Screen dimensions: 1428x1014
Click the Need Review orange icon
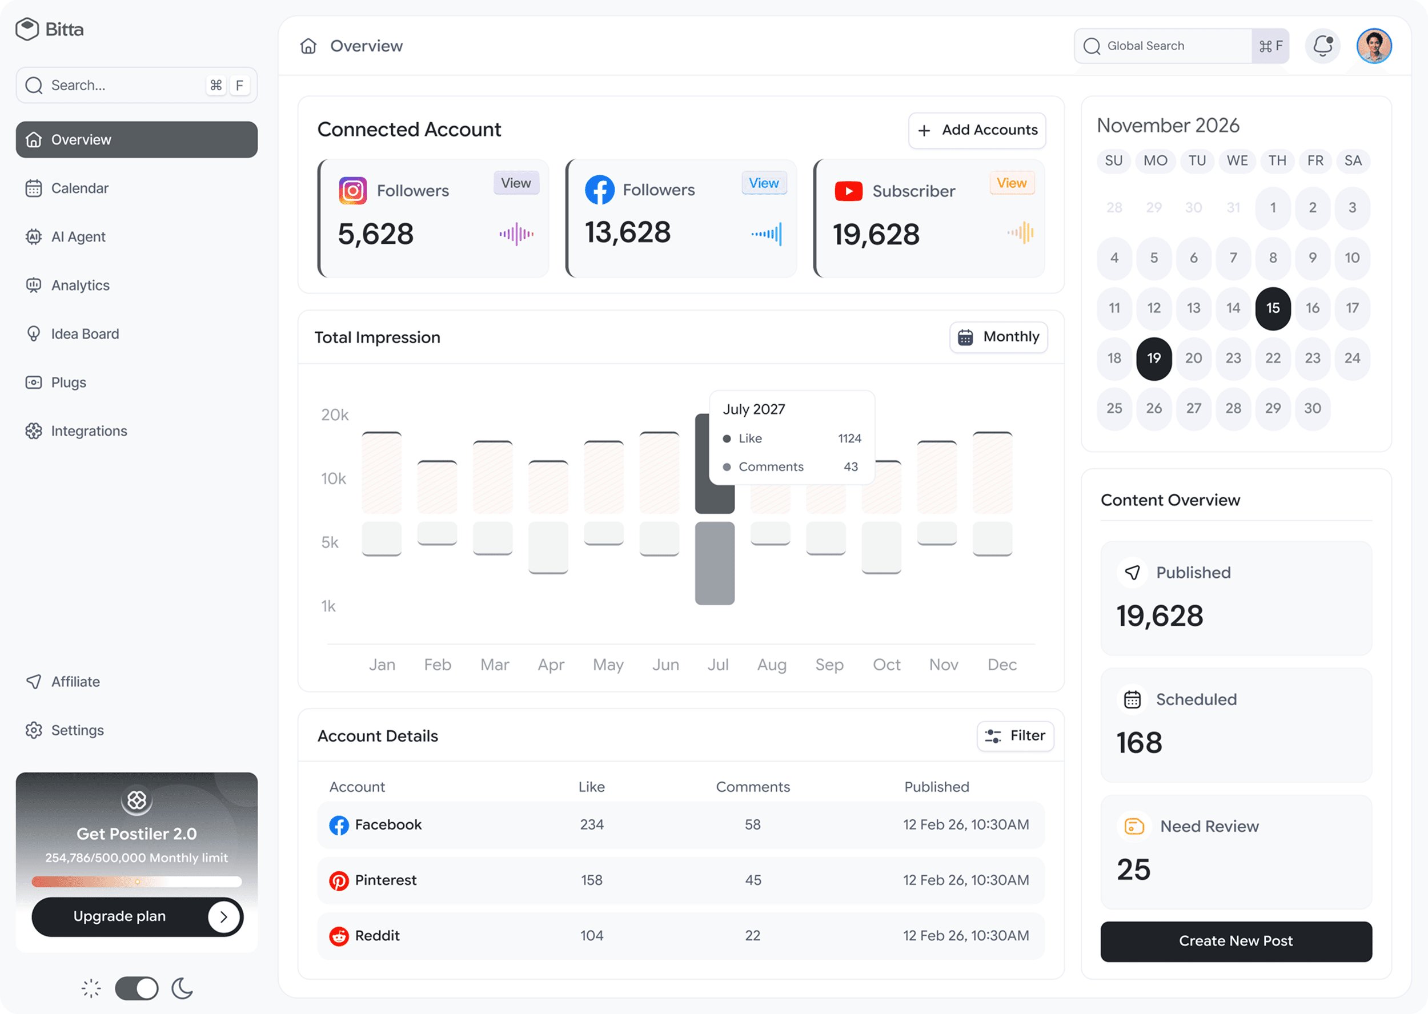click(x=1134, y=826)
